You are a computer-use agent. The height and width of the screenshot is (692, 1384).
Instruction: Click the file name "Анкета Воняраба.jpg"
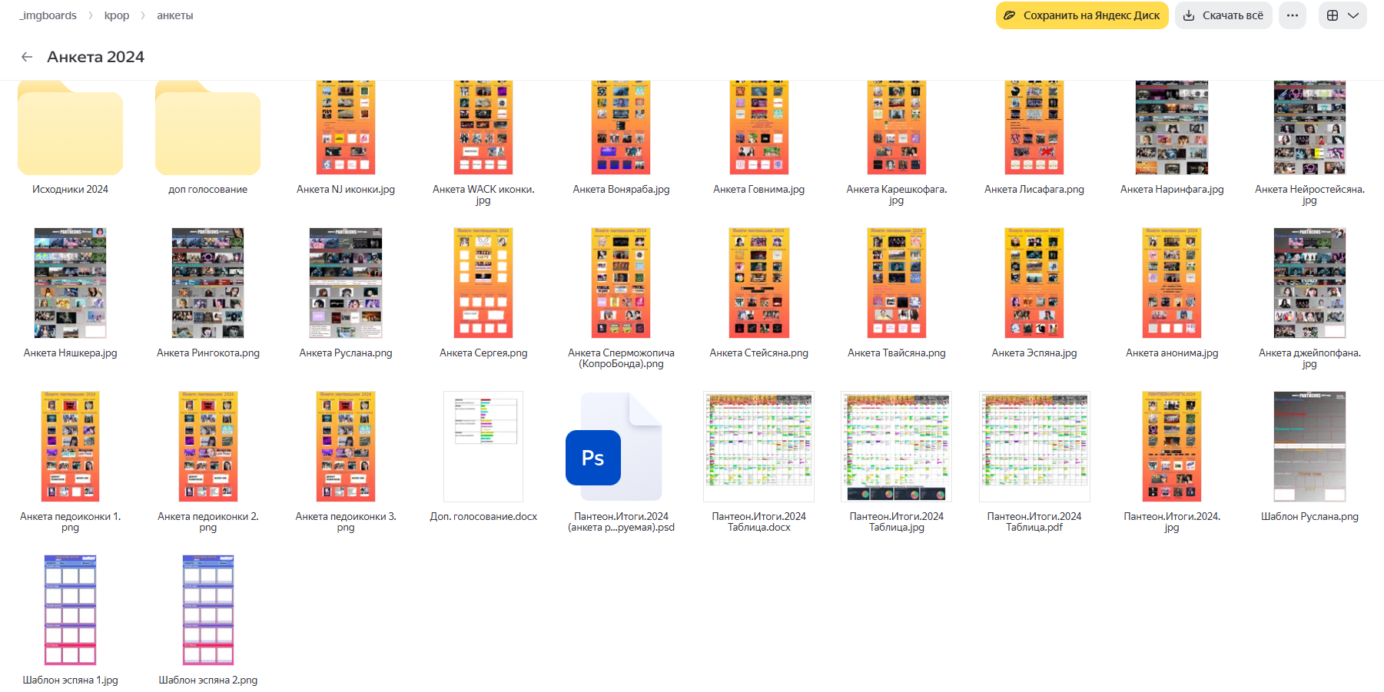tap(621, 190)
